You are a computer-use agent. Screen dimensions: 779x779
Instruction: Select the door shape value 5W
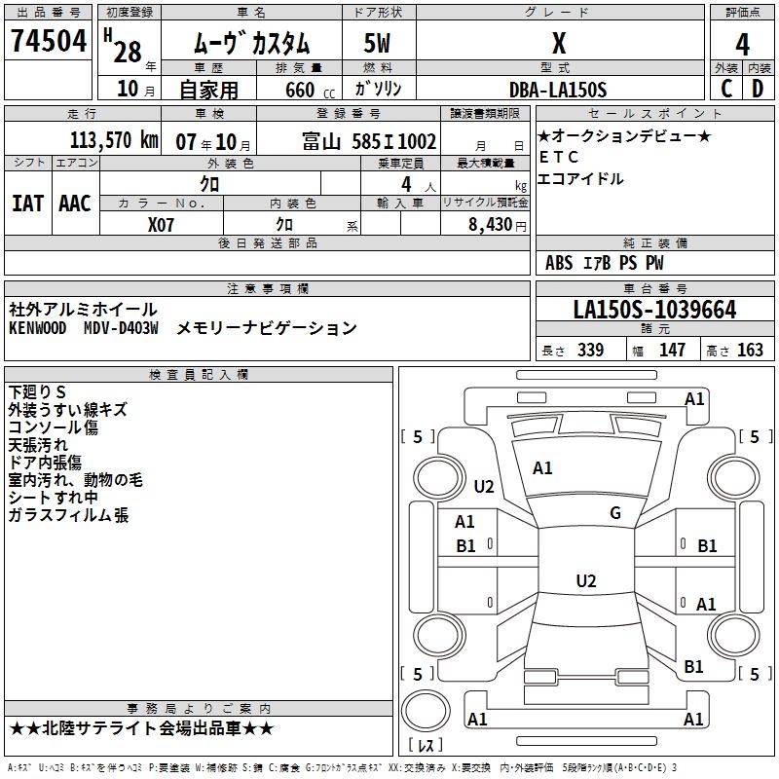378,43
